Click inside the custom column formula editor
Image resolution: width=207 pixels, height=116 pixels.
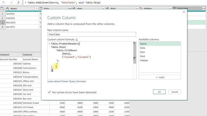[91, 60]
